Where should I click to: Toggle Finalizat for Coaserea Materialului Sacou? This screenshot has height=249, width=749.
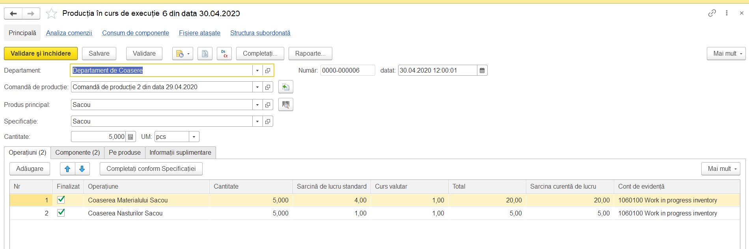pyautogui.click(x=61, y=200)
